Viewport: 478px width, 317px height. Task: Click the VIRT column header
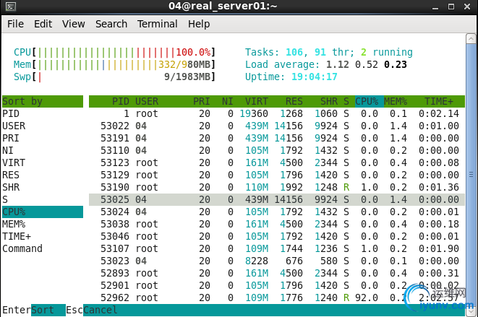257,101
